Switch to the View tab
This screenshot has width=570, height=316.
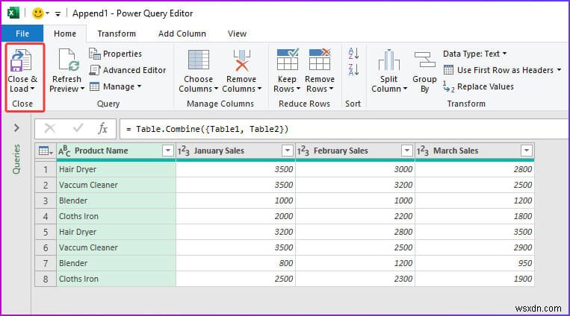click(237, 34)
